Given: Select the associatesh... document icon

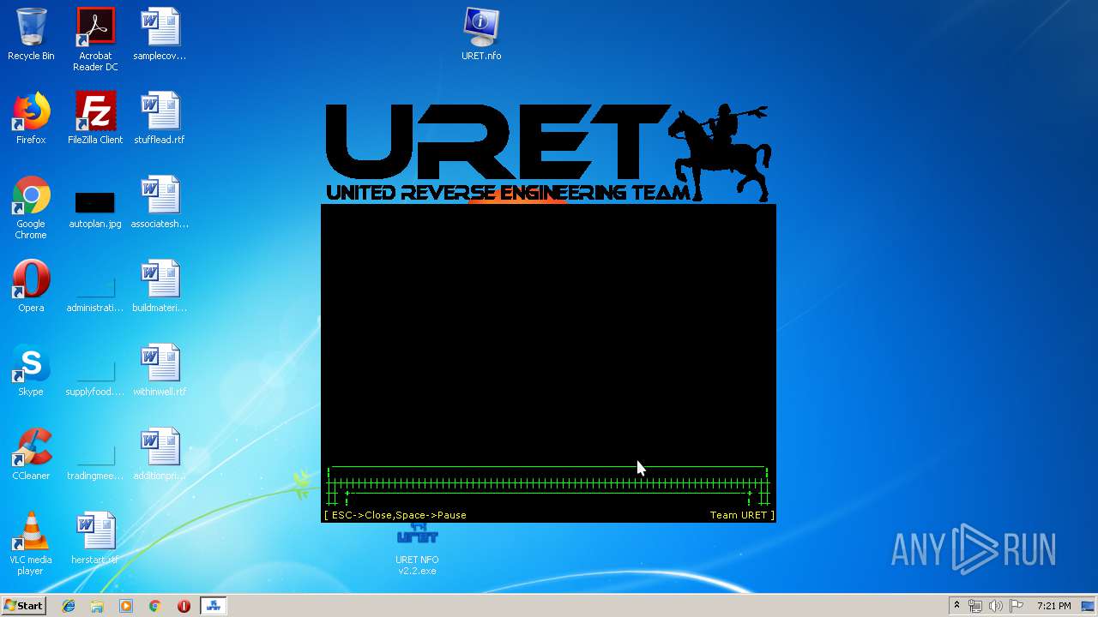Looking at the screenshot, I should 160,202.
